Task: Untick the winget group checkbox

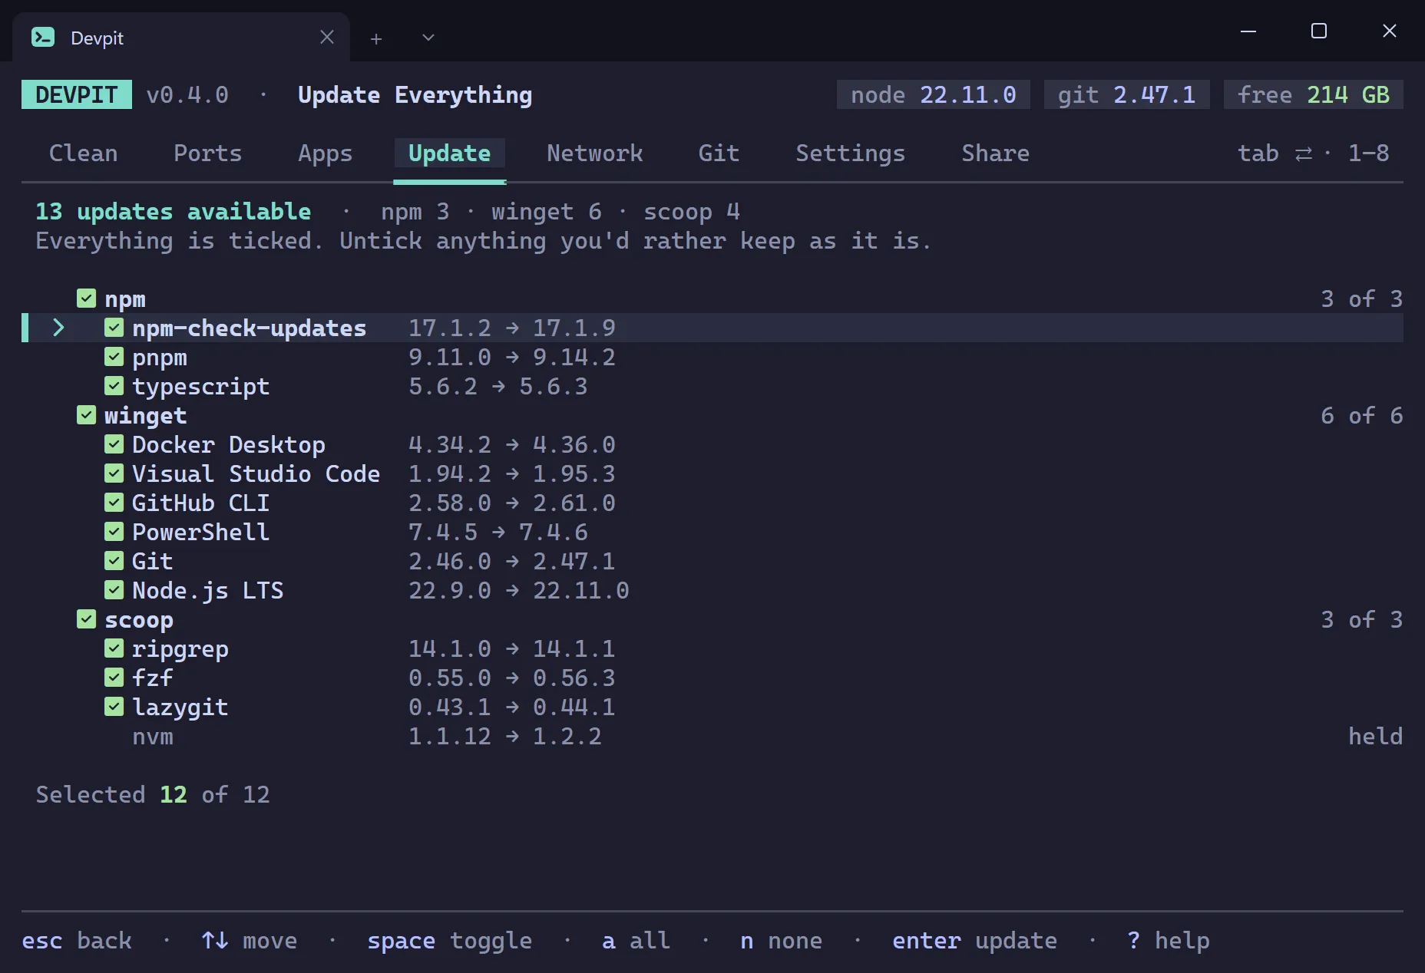Action: (x=87, y=415)
